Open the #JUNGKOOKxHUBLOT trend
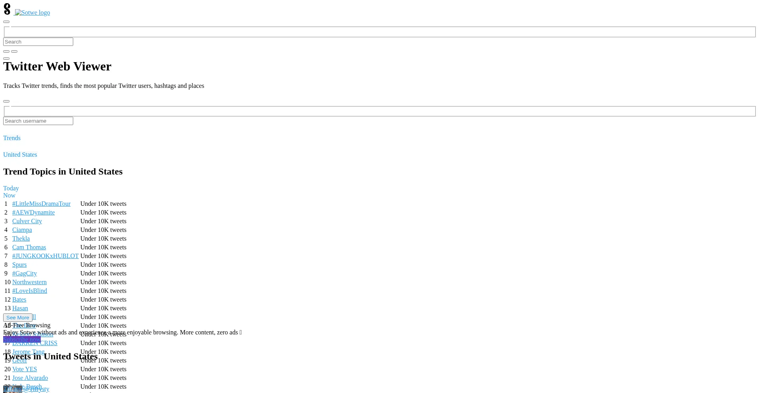The width and height of the screenshot is (760, 393). 46,256
